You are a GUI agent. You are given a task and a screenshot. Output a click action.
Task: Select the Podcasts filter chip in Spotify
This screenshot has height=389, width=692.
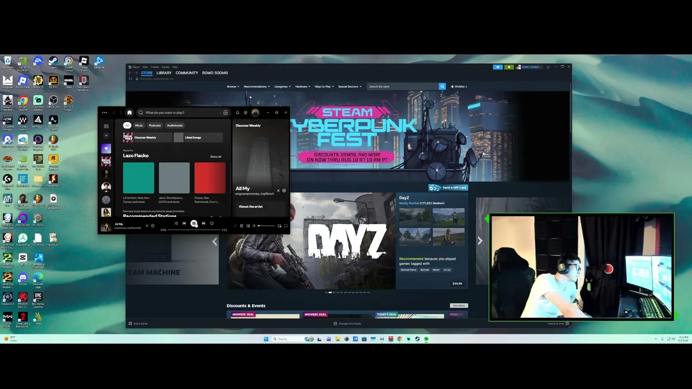155,125
